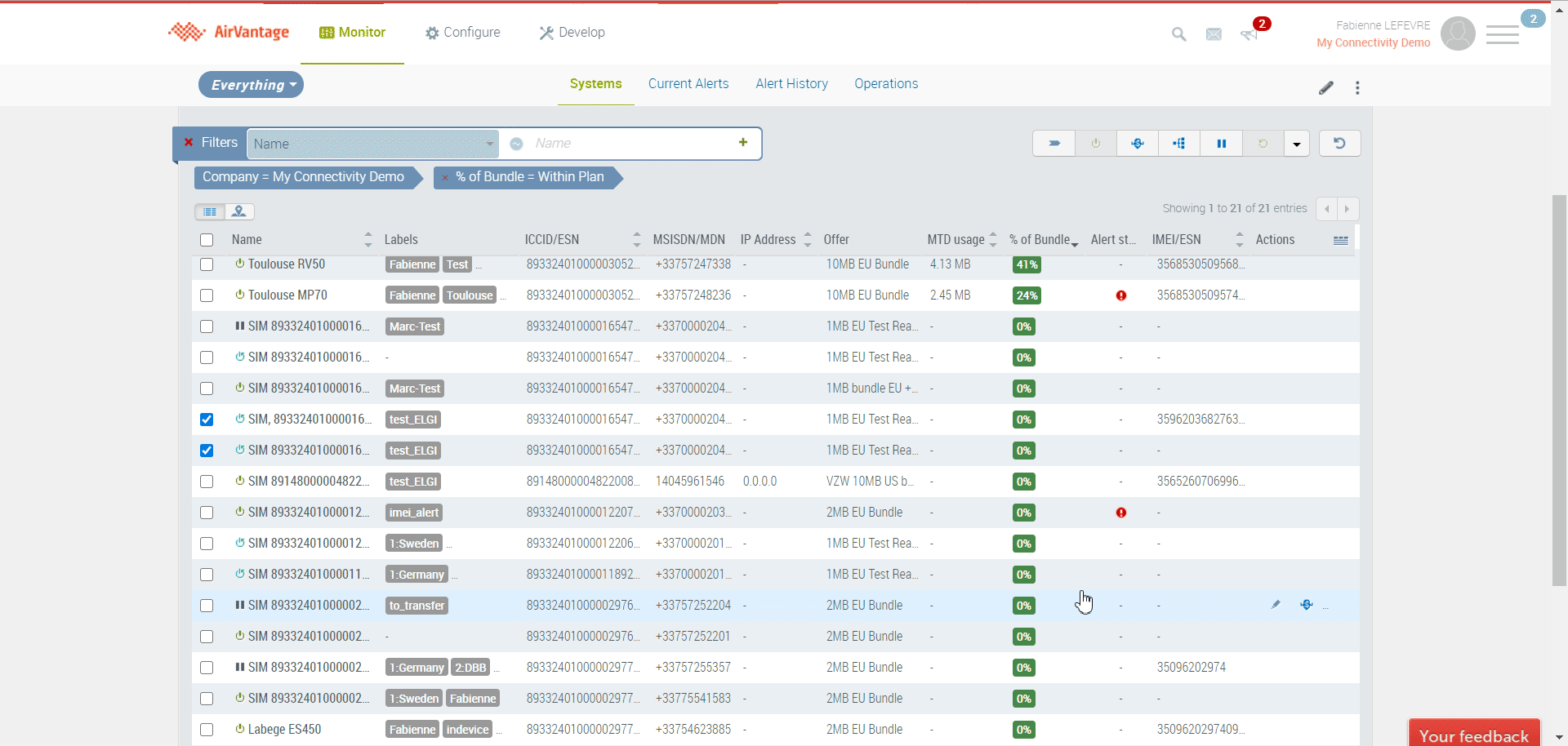Screen dimensions: 1568x746
Task: Switch to the Current Alerts tab
Action: [688, 84]
